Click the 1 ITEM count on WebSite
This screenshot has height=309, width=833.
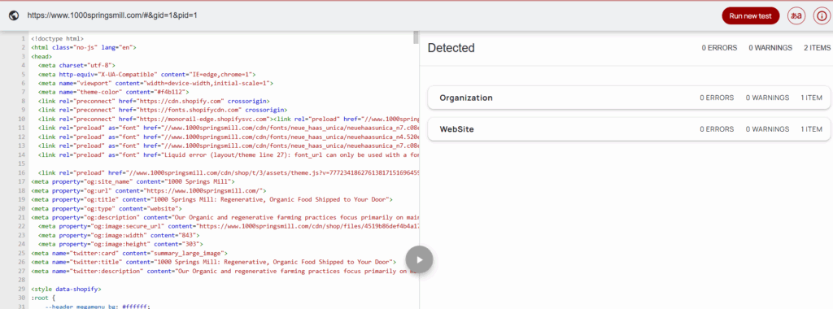tap(812, 129)
